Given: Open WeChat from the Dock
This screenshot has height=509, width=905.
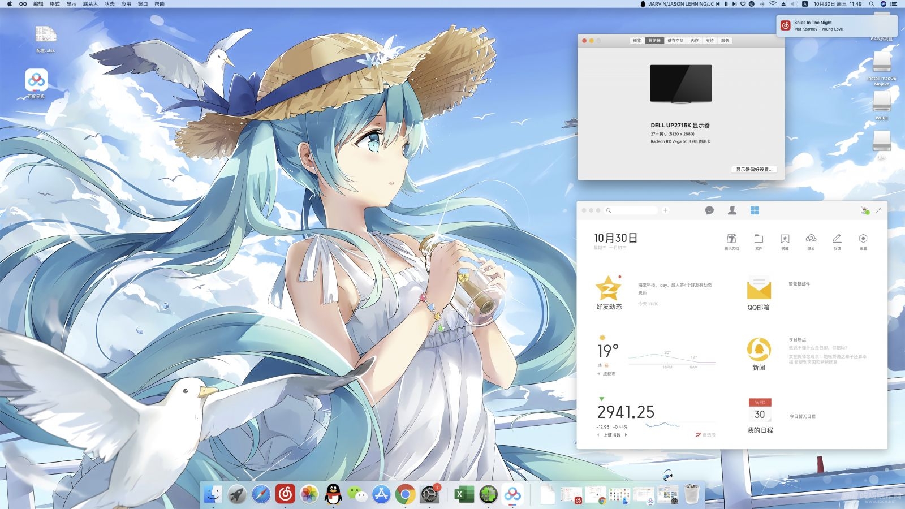Looking at the screenshot, I should tap(357, 494).
